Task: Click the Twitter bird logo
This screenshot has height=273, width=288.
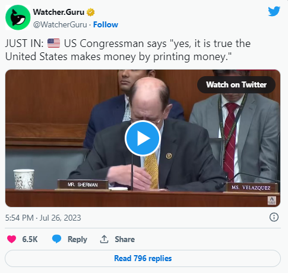Action: tap(274, 11)
